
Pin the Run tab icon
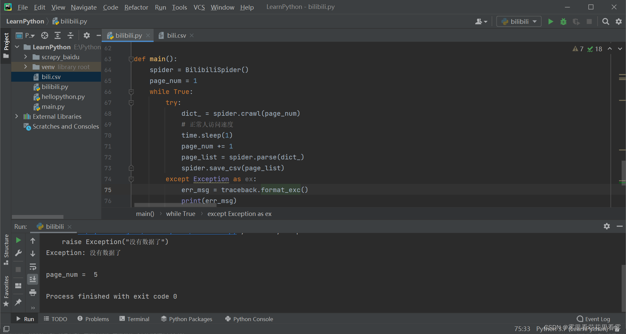pos(19,302)
